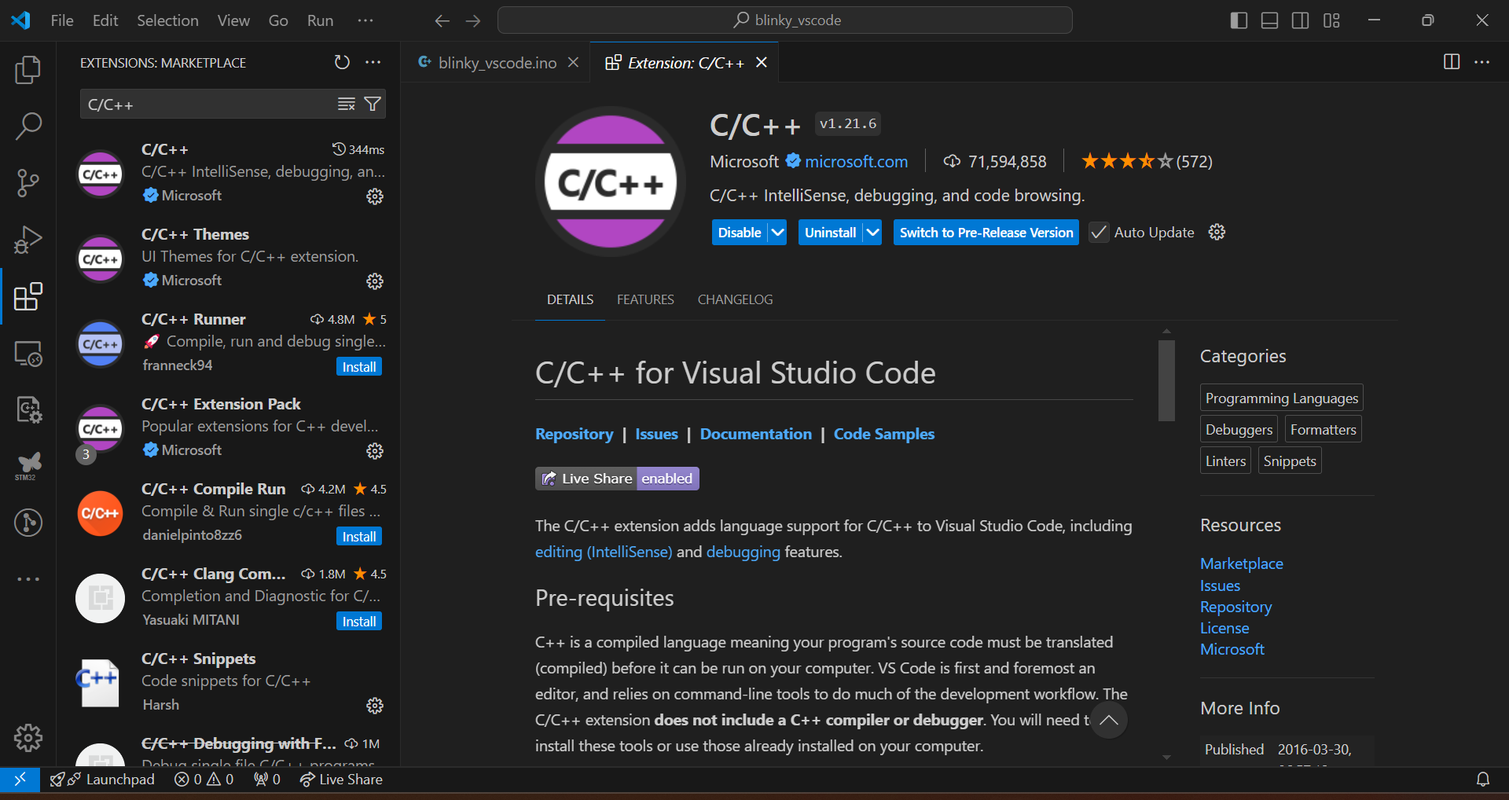Open hidden menu items ellipsis in menu bar
The image size is (1509, 800).
[365, 20]
